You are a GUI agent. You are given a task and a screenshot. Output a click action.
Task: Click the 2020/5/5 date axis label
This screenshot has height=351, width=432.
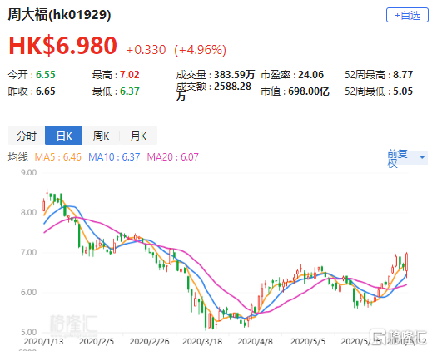click(x=308, y=342)
